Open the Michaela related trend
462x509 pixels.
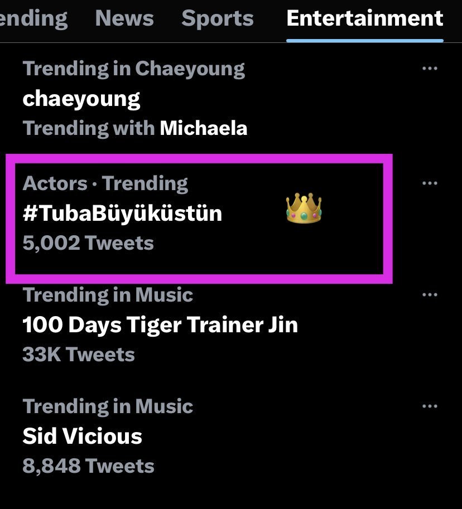click(204, 128)
